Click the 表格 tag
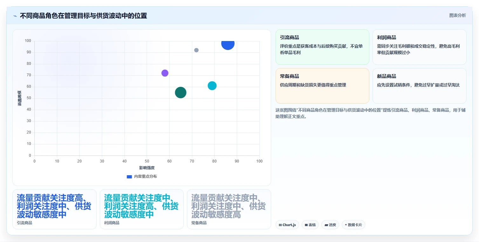The height and width of the screenshot is (242, 479). pos(310,225)
